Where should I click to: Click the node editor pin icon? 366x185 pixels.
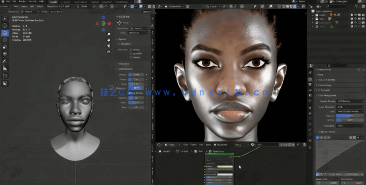(x=298, y=145)
